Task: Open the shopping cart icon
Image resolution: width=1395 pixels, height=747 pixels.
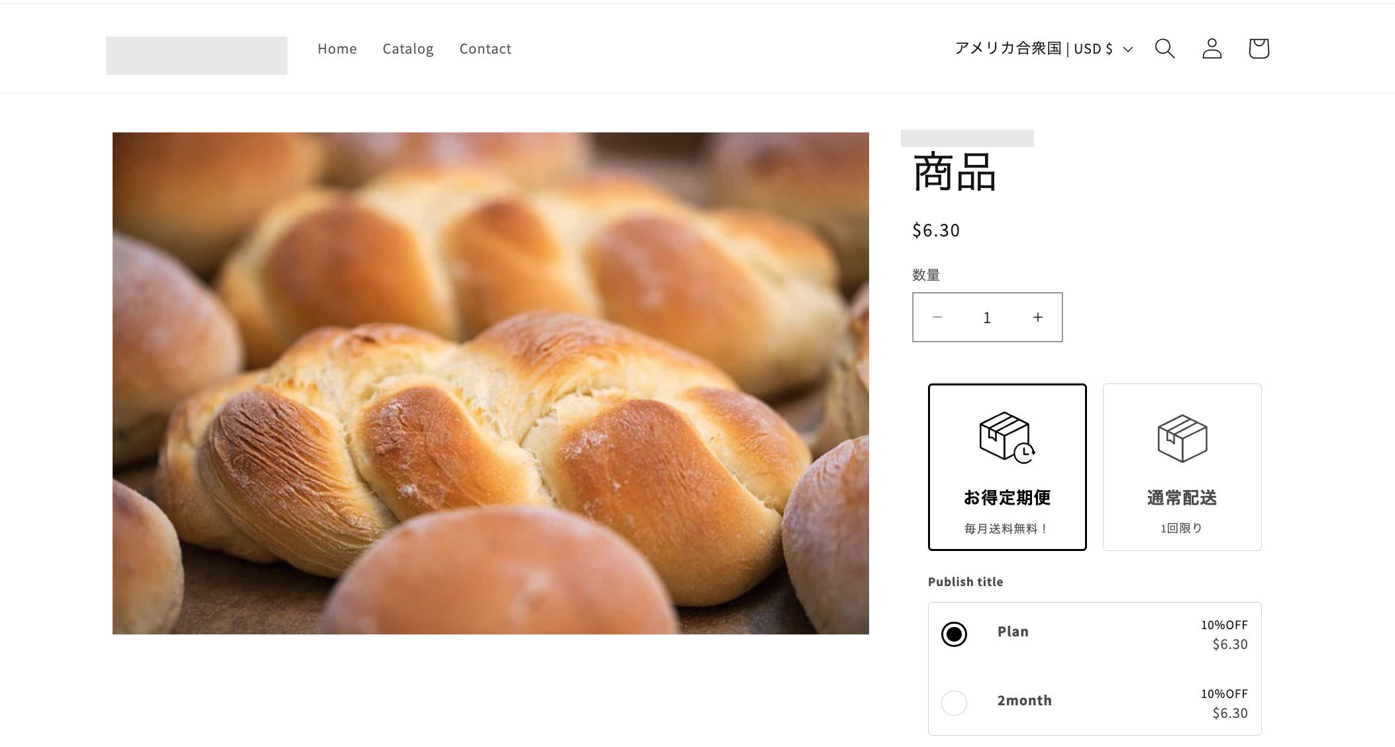Action: click(x=1259, y=48)
